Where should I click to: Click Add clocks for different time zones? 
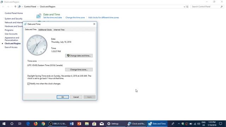103,18
